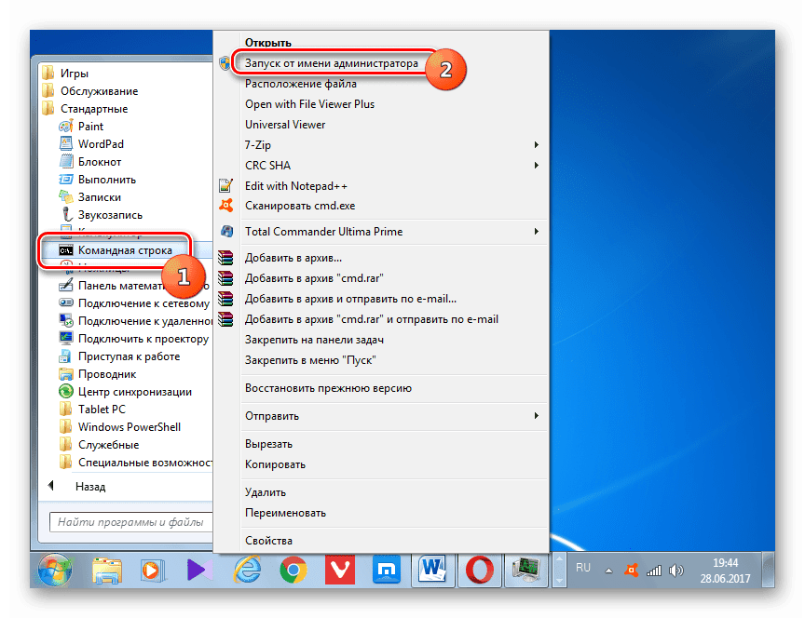
Task: Launch Internet Explorer from the taskbar
Action: point(248,570)
